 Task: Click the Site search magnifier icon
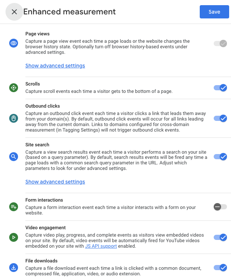pos(14,157)
